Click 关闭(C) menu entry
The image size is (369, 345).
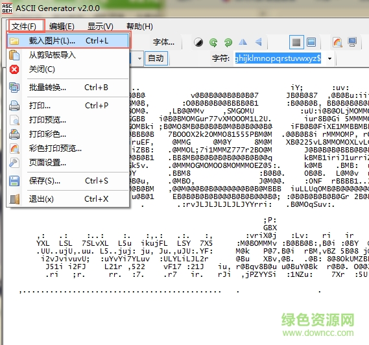point(68,69)
